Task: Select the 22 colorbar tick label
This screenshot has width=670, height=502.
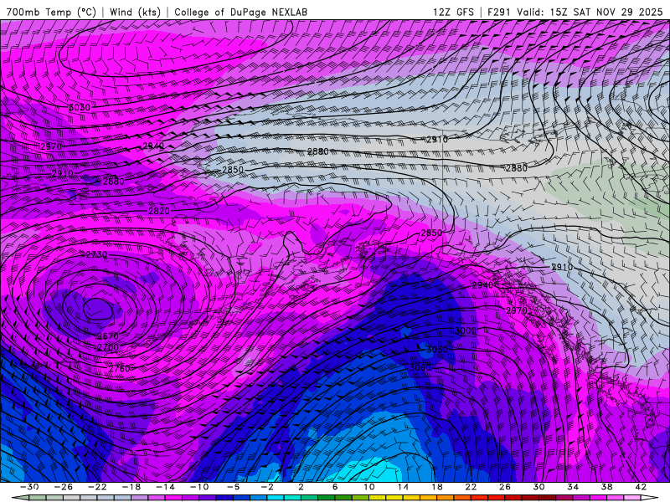Action: tap(471, 487)
